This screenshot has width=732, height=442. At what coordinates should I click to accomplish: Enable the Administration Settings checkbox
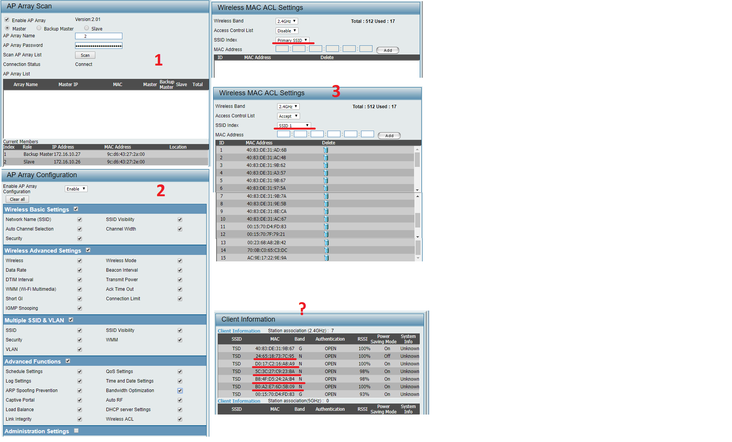click(76, 431)
